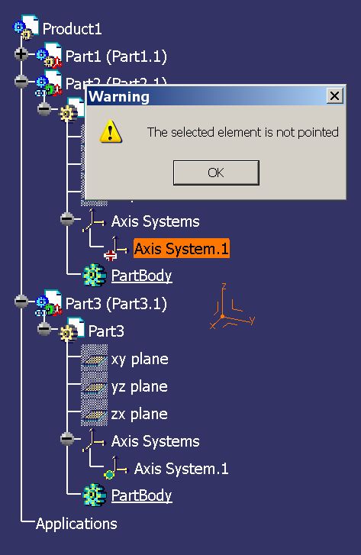Screen dimensions: 361x555
Task: Collapse the Part3 (Part3.1) node
Action: (x=21, y=302)
